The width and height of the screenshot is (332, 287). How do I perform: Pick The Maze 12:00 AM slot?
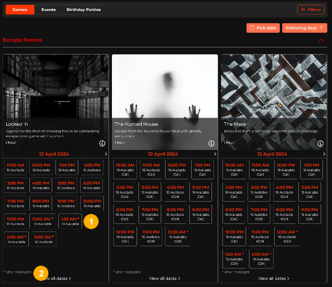pos(287,236)
